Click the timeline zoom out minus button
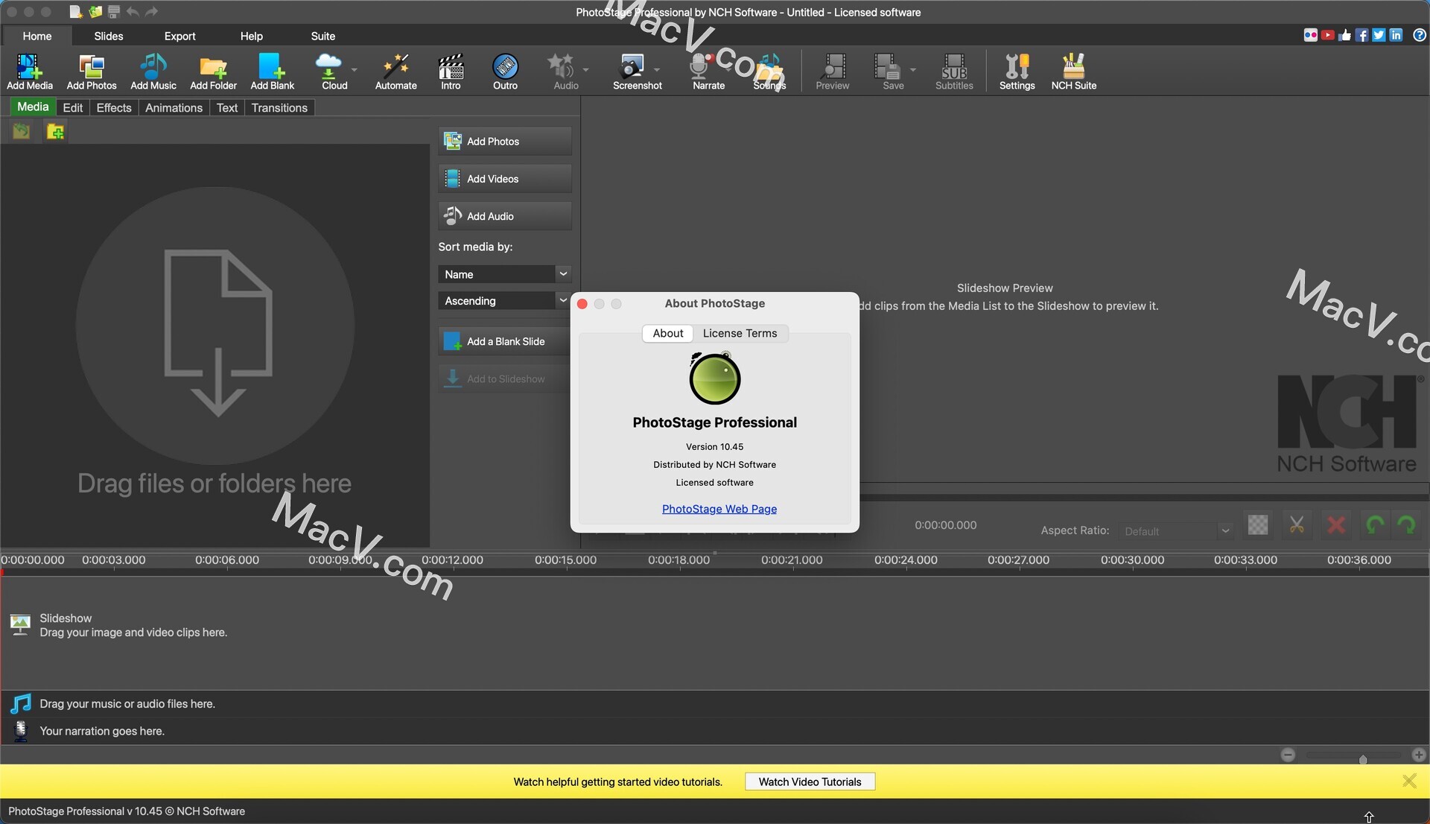This screenshot has height=824, width=1430. pos(1288,755)
